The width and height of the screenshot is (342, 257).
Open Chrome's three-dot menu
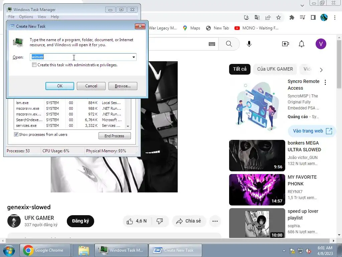tap(335, 17)
